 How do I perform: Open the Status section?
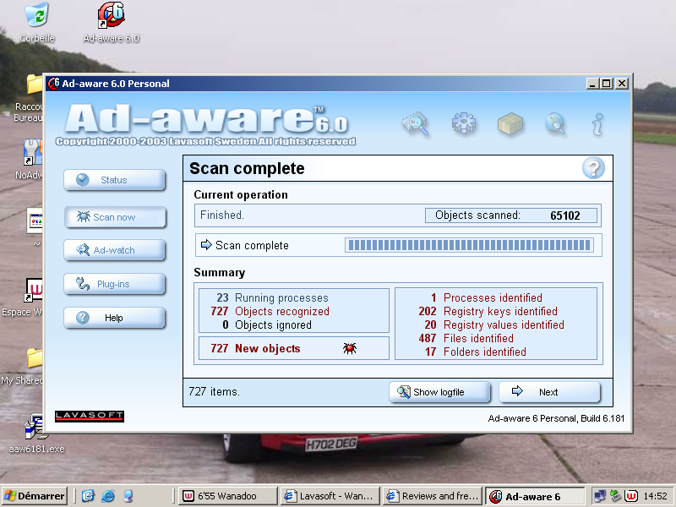pyautogui.click(x=115, y=180)
